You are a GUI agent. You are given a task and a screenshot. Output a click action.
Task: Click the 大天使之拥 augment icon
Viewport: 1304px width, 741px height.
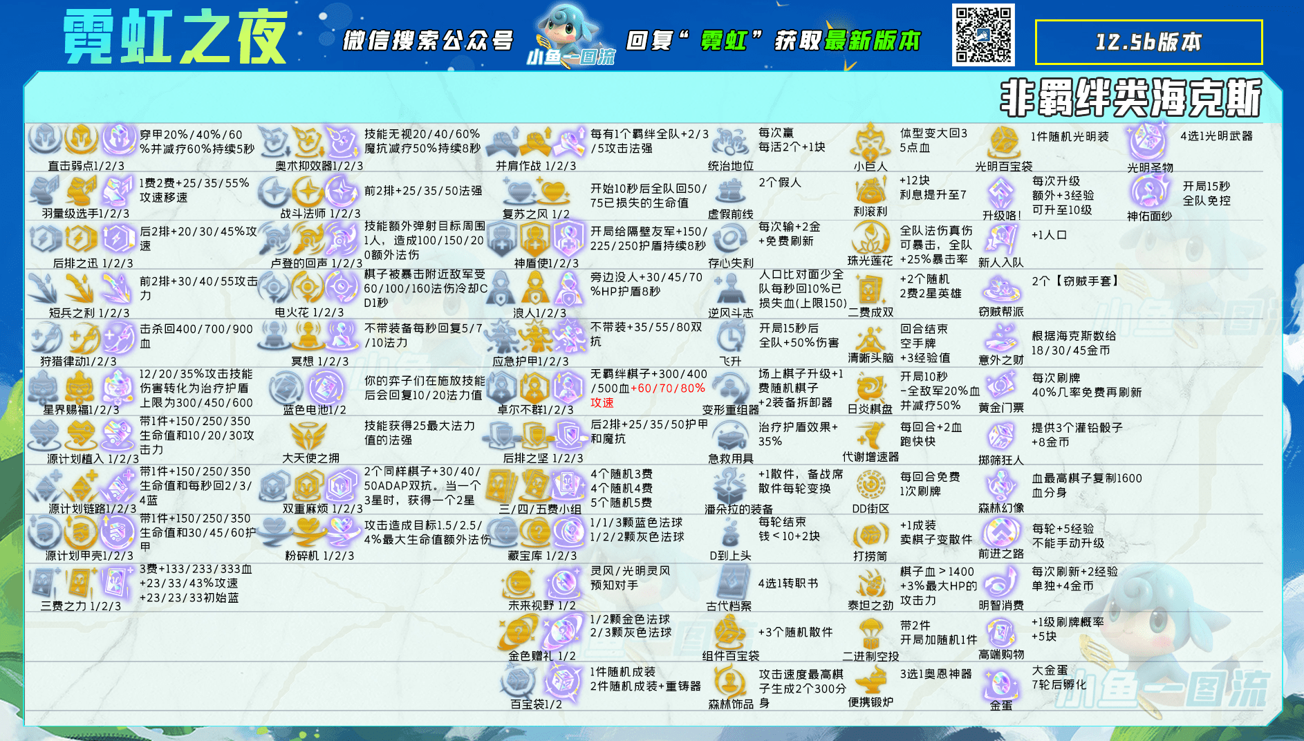308,436
